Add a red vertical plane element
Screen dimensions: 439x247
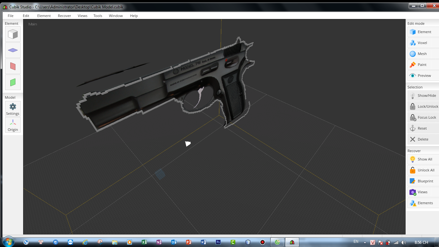pos(13,66)
